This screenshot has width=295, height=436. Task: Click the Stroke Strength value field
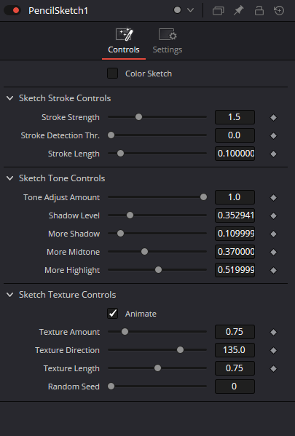click(x=235, y=117)
